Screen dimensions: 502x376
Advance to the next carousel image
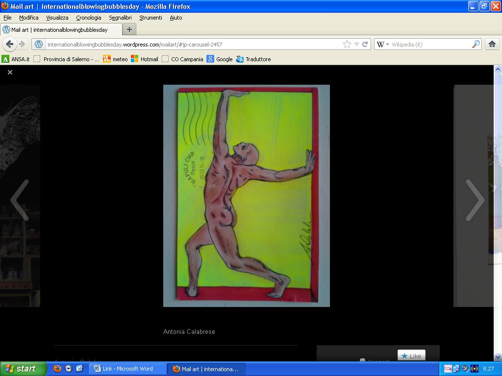pos(475,200)
